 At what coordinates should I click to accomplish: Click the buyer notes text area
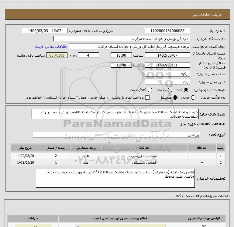tap(115, 178)
